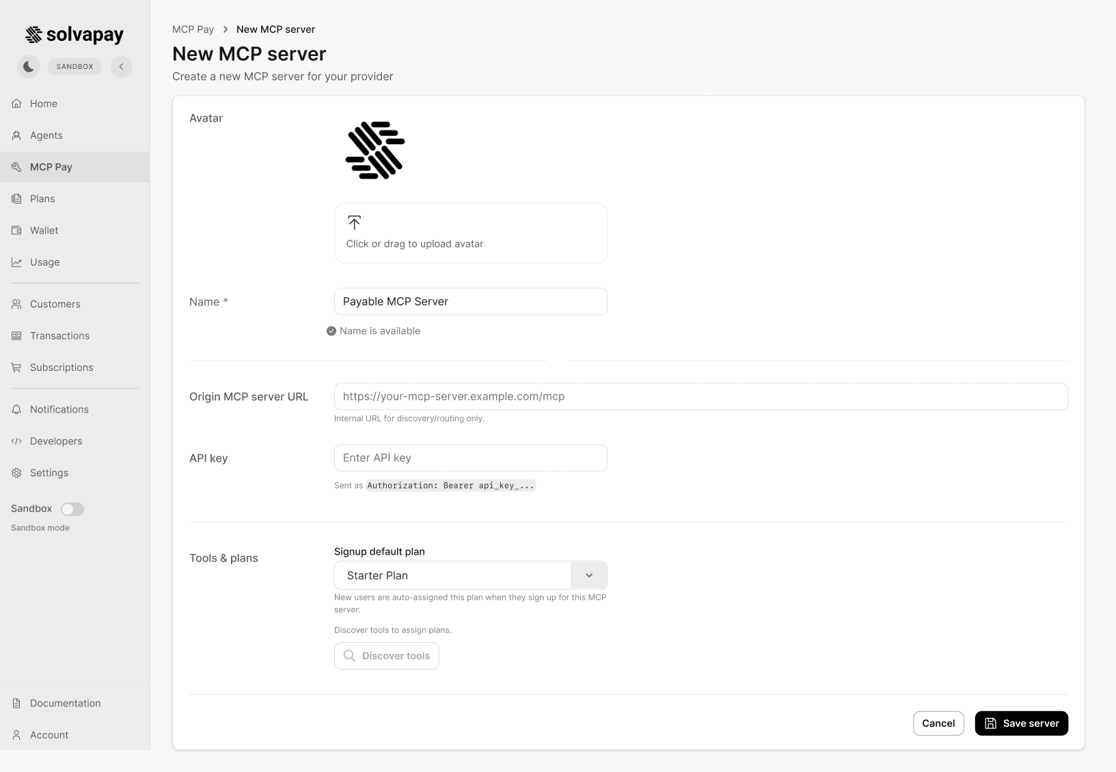Image resolution: width=1116 pixels, height=772 pixels.
Task: Expand the Signup default plan dropdown arrow
Action: [588, 575]
